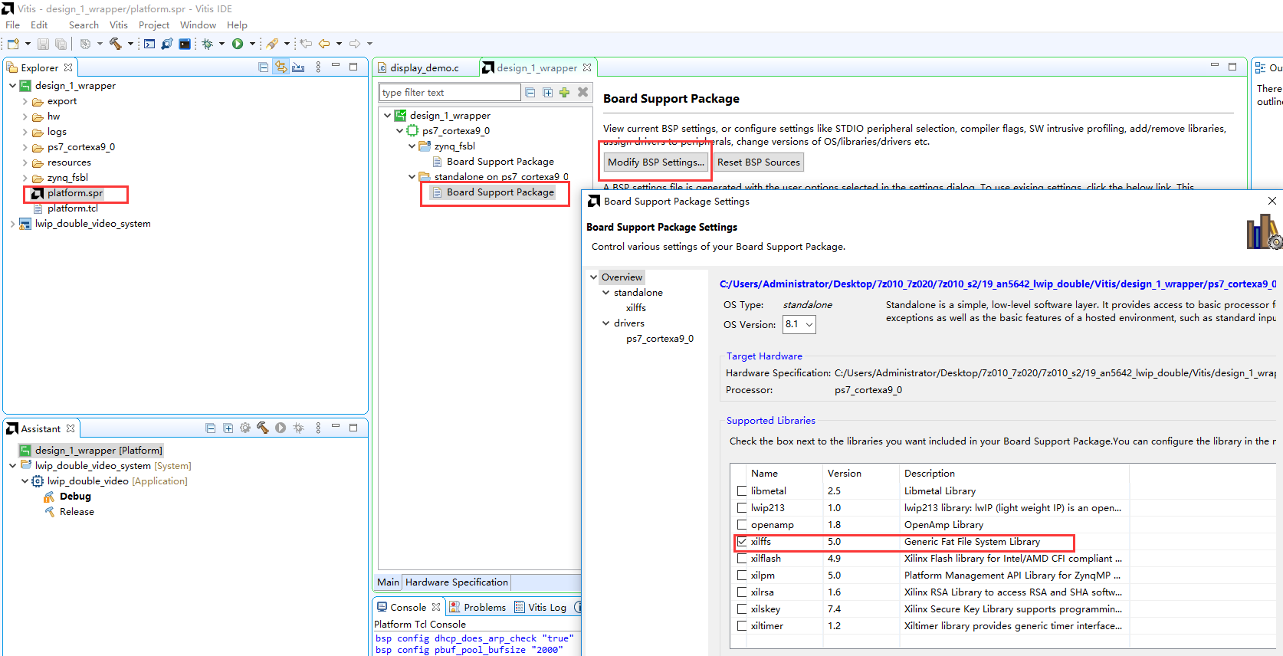
Task: Click Reset BSP Sources button
Action: (759, 162)
